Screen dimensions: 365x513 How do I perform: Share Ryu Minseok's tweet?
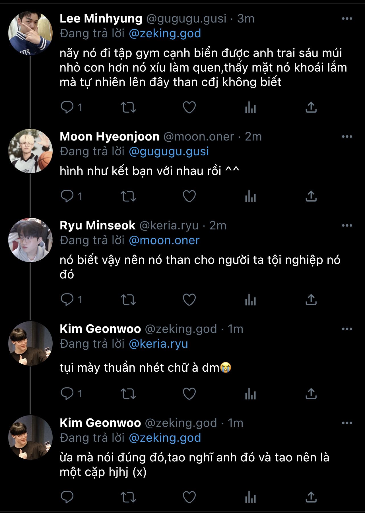[311, 300]
